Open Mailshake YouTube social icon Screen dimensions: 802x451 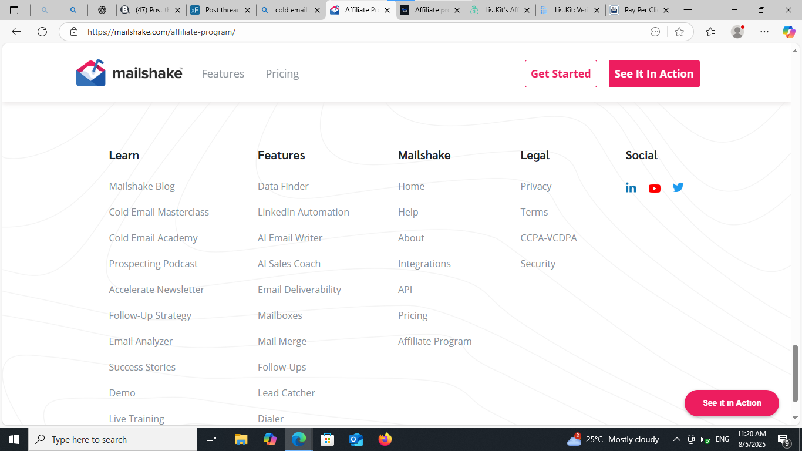655,189
